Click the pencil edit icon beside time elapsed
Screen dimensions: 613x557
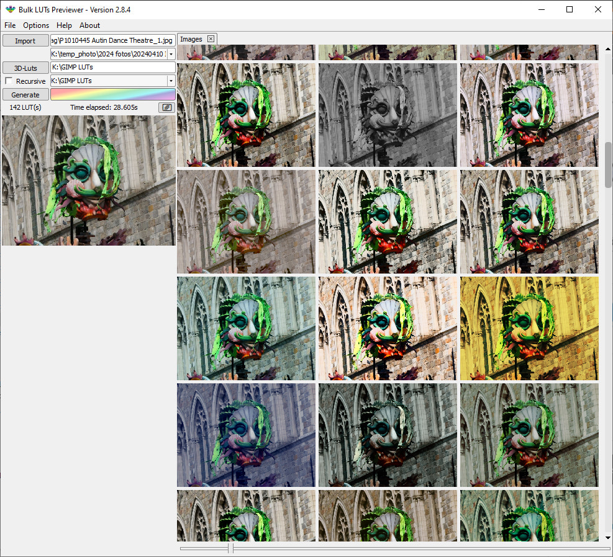pyautogui.click(x=166, y=107)
